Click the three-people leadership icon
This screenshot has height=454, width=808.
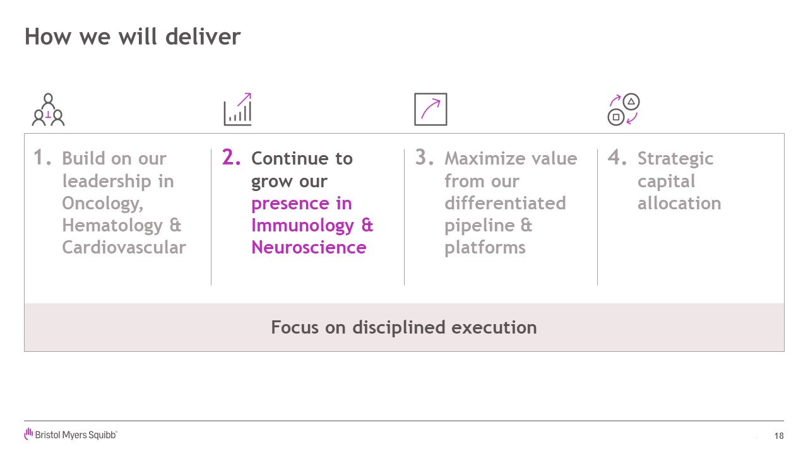point(48,110)
